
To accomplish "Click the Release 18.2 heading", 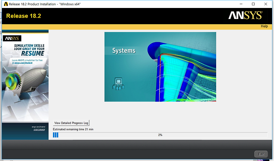I will (x=24, y=16).
